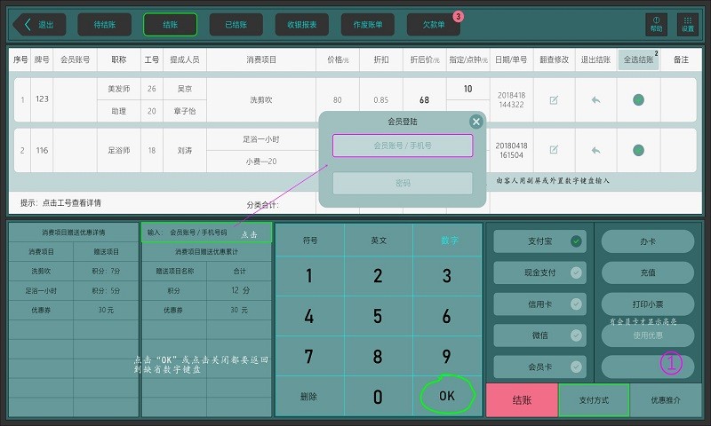Tap keypad digit 3
The image size is (711, 426).
(448, 276)
